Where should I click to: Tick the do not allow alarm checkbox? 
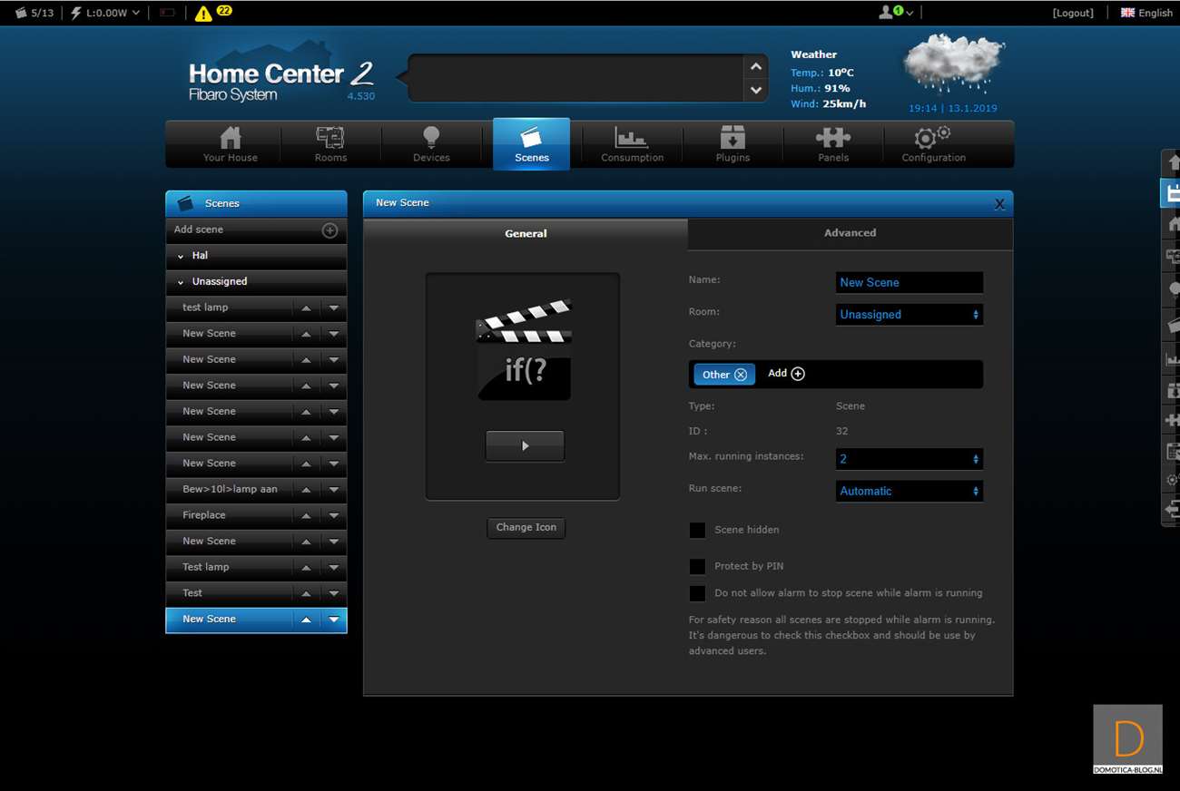697,593
